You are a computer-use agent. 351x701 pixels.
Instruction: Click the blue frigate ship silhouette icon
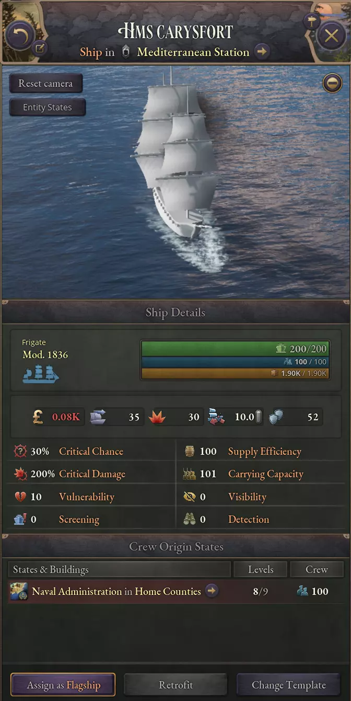pyautogui.click(x=41, y=374)
